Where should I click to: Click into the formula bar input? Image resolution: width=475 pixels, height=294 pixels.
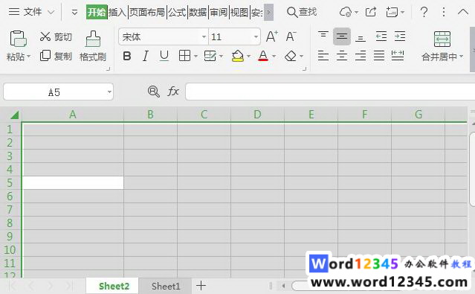point(330,92)
